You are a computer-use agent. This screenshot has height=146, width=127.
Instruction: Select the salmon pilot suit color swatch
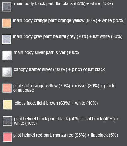(x=7, y=88)
